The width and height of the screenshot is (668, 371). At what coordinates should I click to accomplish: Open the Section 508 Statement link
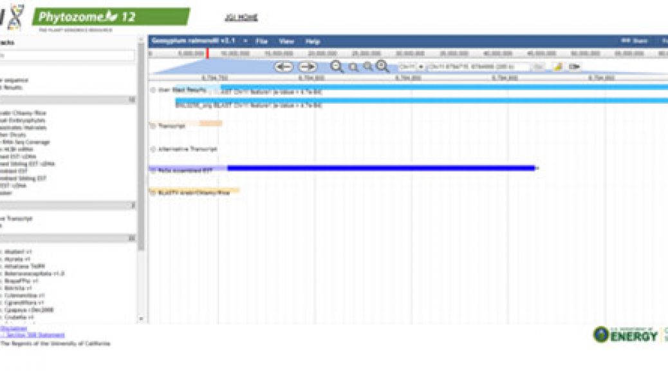34,335
